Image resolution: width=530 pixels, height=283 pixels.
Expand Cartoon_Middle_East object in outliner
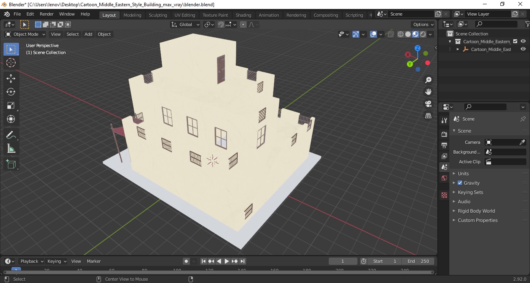coord(458,49)
